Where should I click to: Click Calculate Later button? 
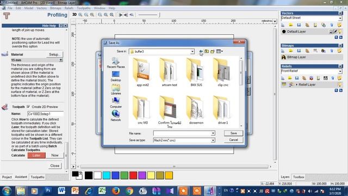pos(36,155)
